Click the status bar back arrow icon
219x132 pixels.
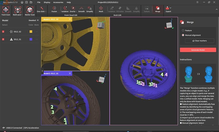tap(3, 128)
